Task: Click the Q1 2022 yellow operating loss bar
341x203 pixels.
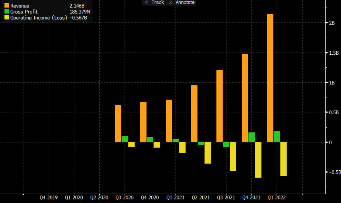Action: click(283, 159)
